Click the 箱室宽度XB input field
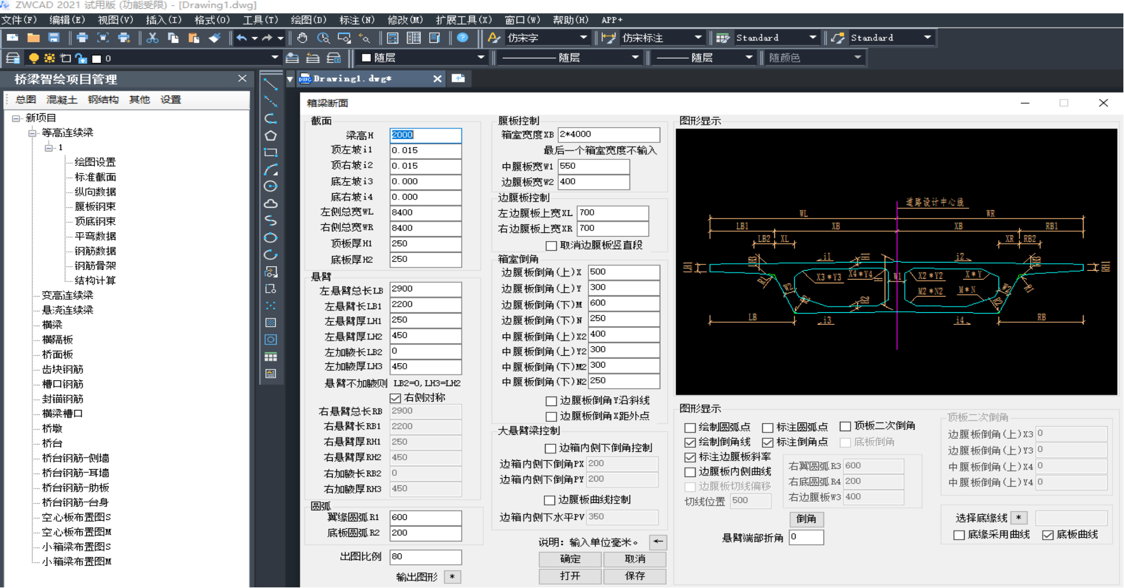This screenshot has height=588, width=1124. point(608,135)
